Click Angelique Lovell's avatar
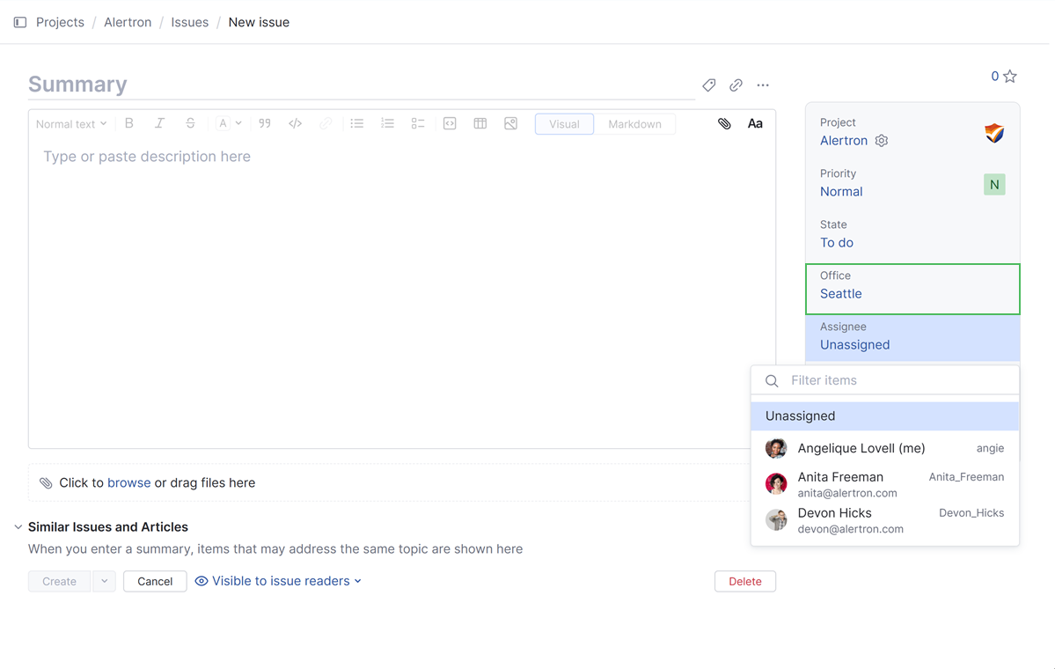Viewport: 1055px width, 669px height. click(x=776, y=448)
